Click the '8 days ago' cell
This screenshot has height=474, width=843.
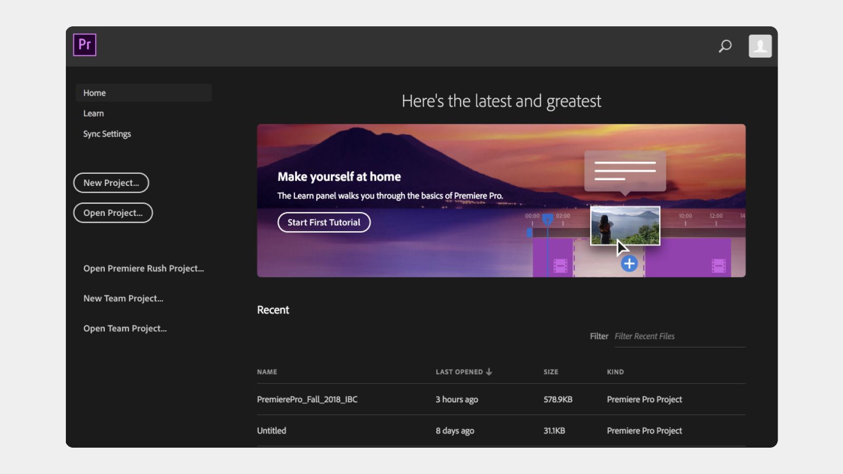click(x=455, y=431)
